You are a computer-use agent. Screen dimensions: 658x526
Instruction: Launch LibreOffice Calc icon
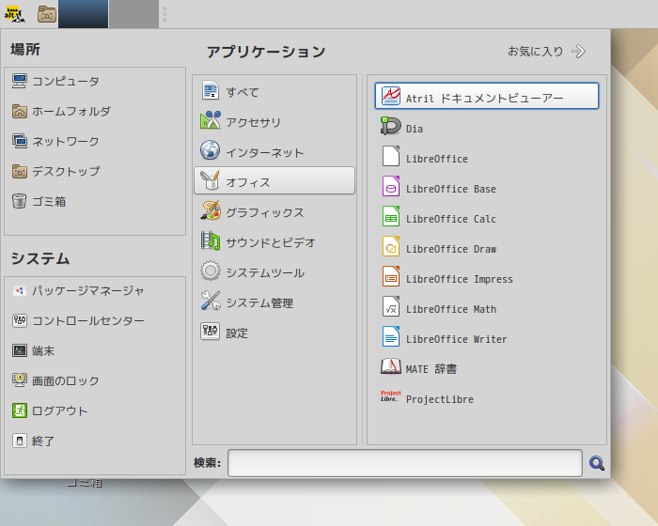391,216
